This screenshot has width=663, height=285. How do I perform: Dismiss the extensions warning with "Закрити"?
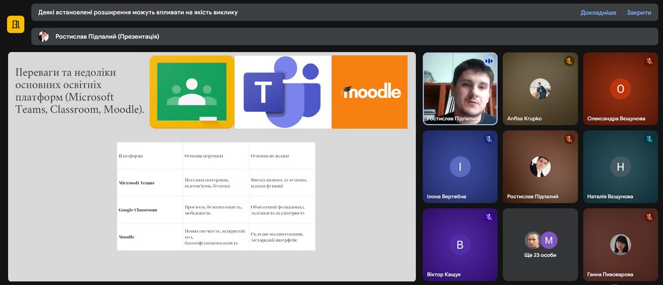click(x=639, y=12)
